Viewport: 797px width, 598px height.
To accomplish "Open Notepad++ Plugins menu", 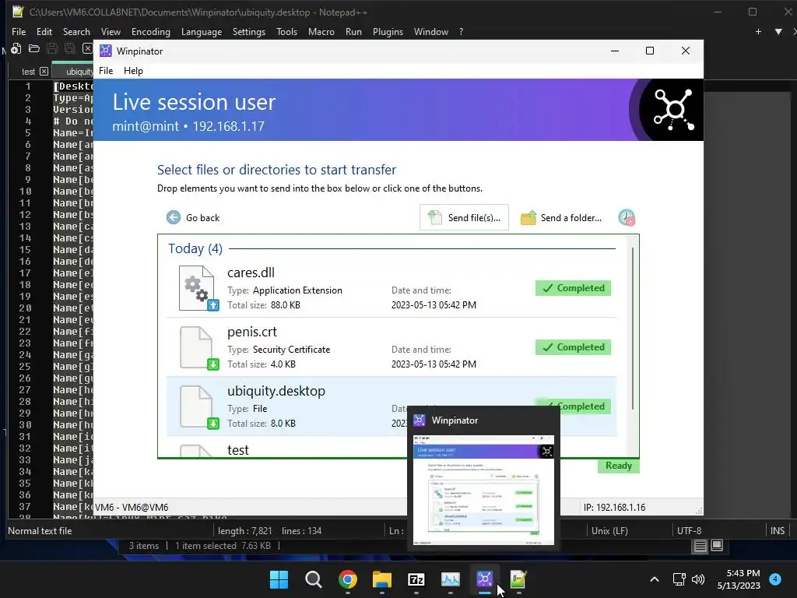I will 388,31.
